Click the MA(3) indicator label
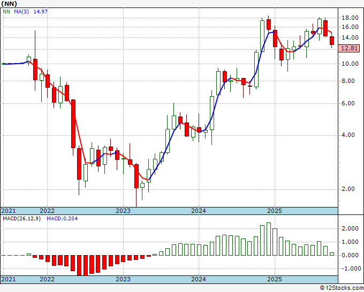Image resolution: width=364 pixels, height=292 pixels. click(x=21, y=11)
